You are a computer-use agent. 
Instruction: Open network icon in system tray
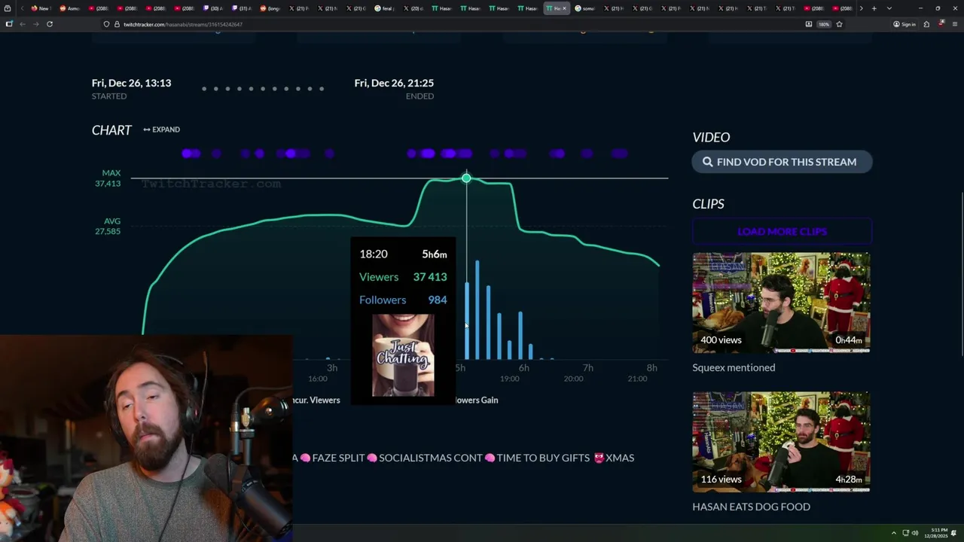[x=906, y=533]
